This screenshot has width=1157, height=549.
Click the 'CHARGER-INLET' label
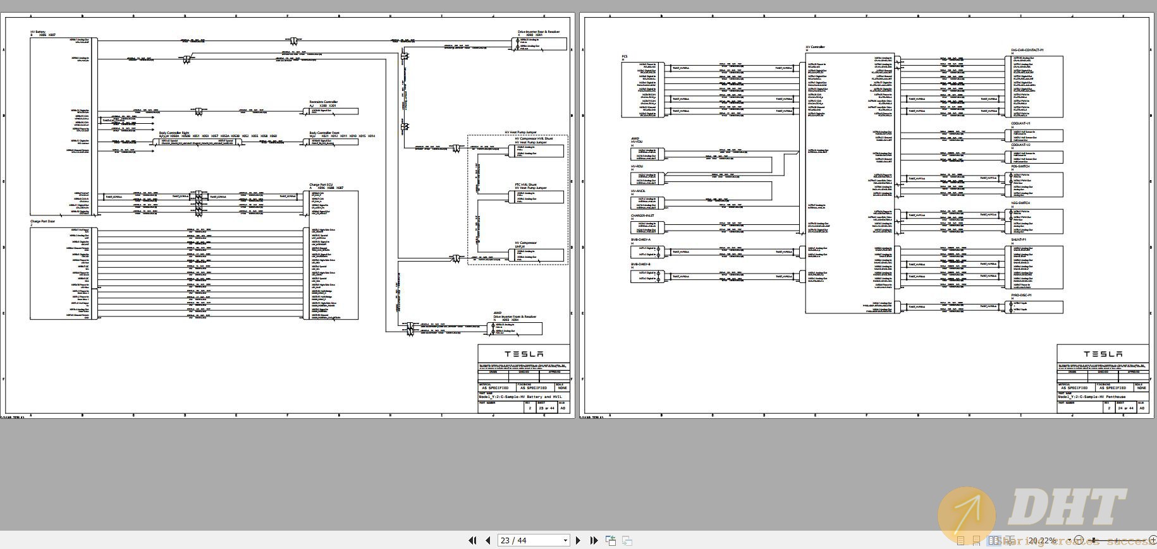(642, 215)
